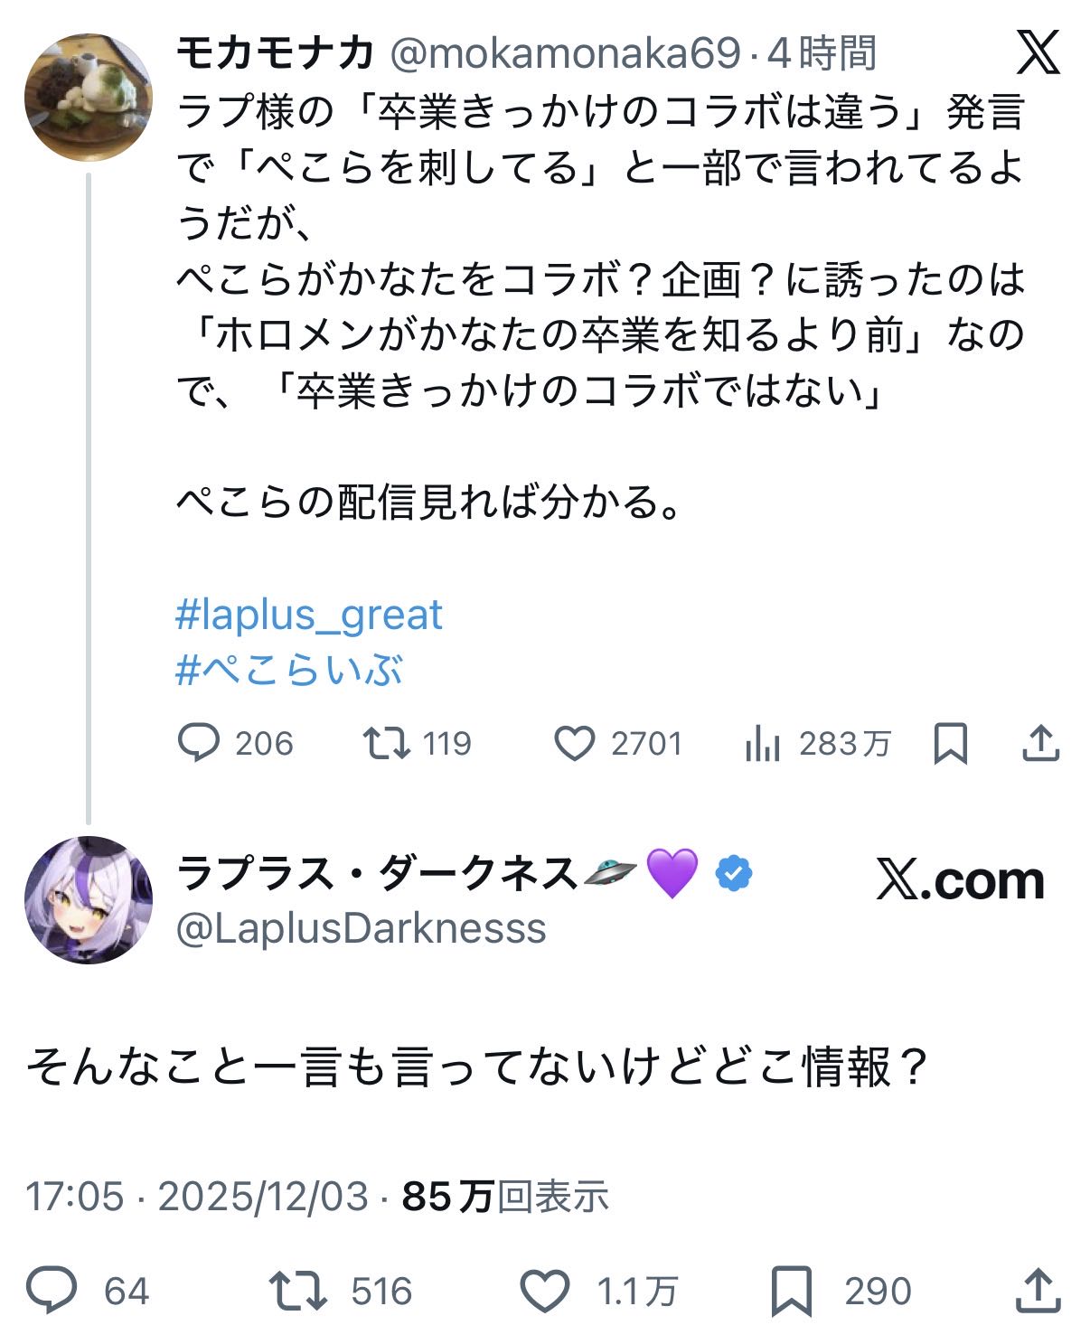Go to @LaplusDarknesss handle
This screenshot has width=1090, height=1325.
362,928
